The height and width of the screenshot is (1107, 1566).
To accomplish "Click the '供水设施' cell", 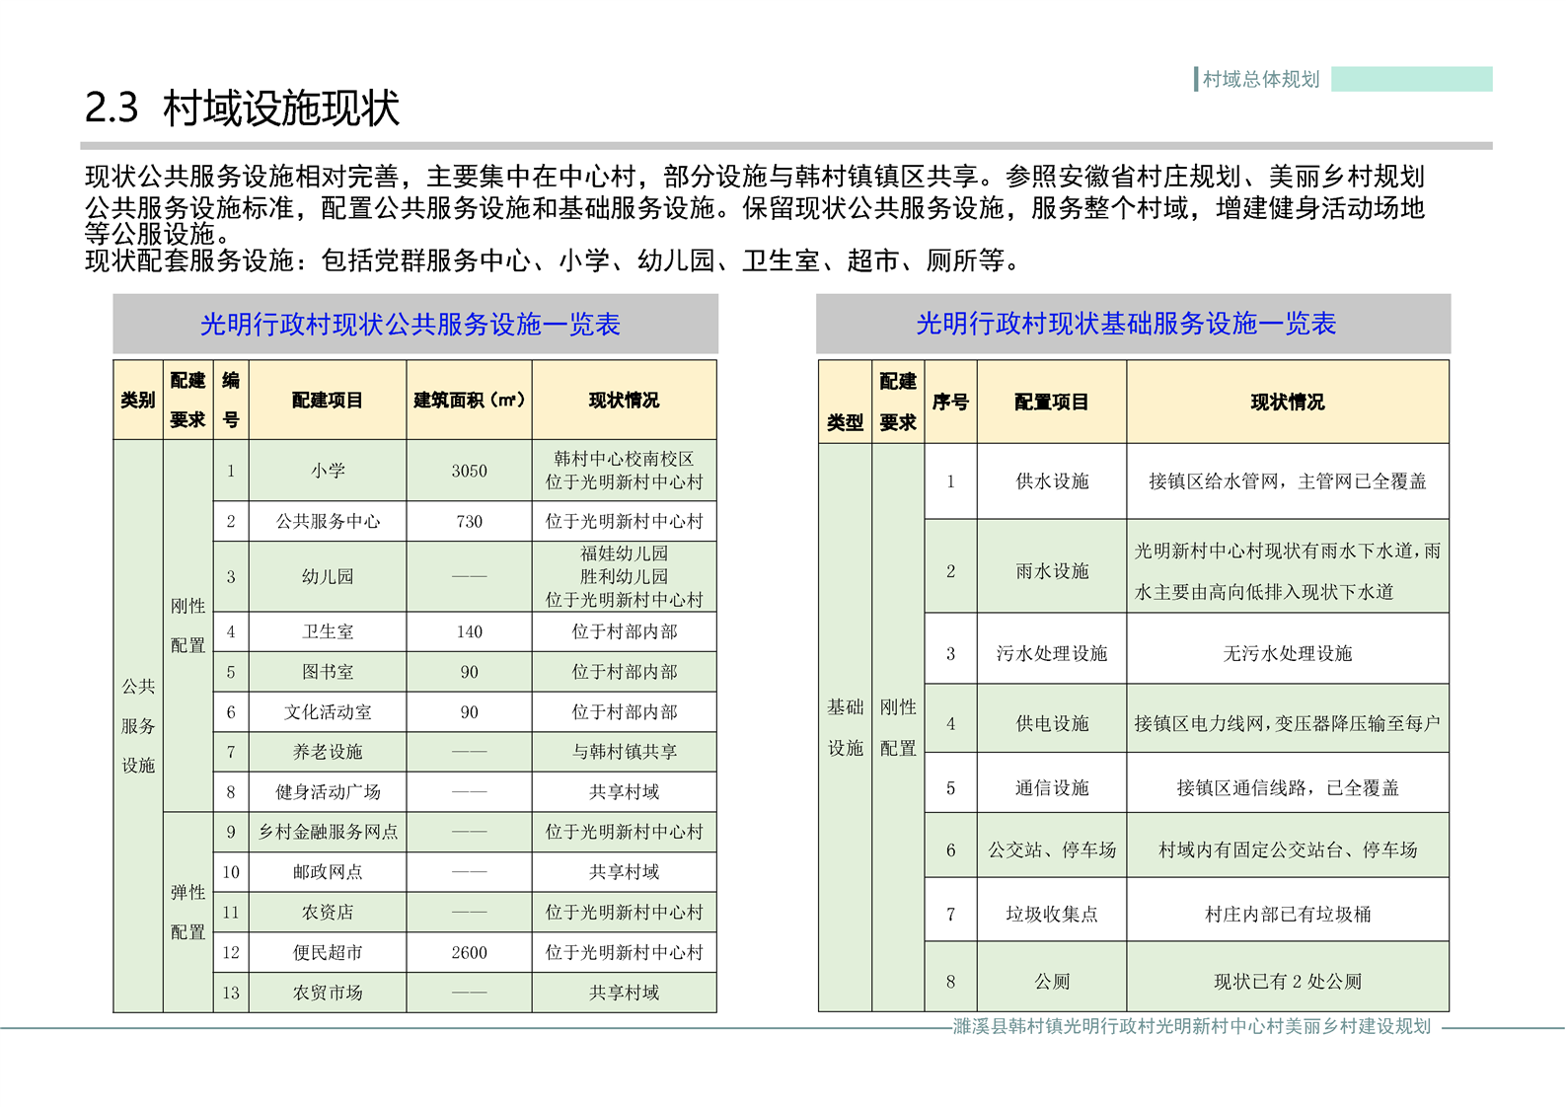I will point(1052,481).
